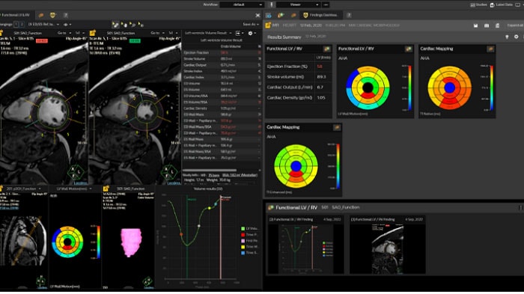The image size is (524, 294).
Task: Click the colorful heart tab icon in right panel
Action: pyautogui.click(x=281, y=16)
